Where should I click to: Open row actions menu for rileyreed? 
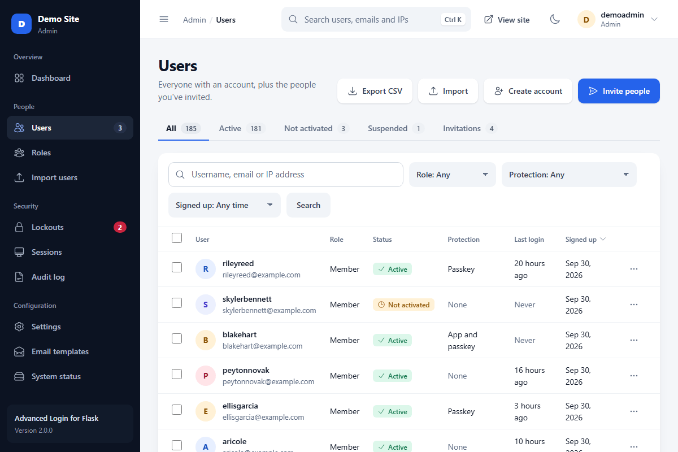click(x=634, y=269)
